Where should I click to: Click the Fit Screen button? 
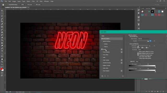(30, 5)
